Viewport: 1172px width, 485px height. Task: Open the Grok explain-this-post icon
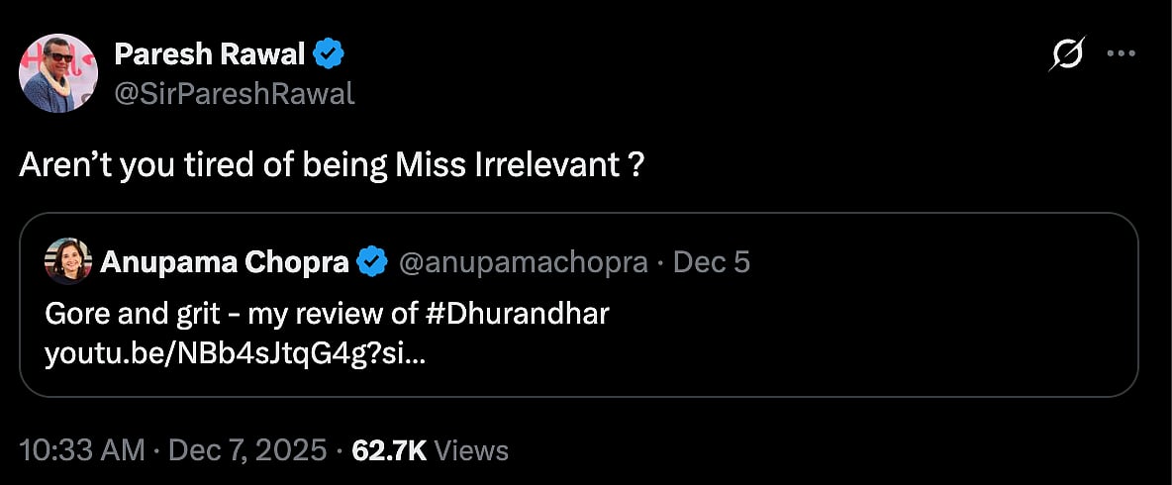[1067, 55]
